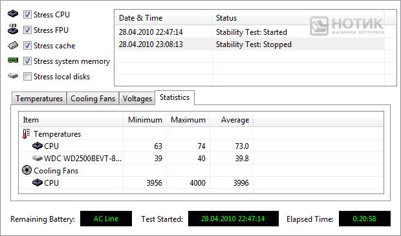Viewport: 401px width, 236px height.
Task: Click the Stress system memory label
Action: 72,61
